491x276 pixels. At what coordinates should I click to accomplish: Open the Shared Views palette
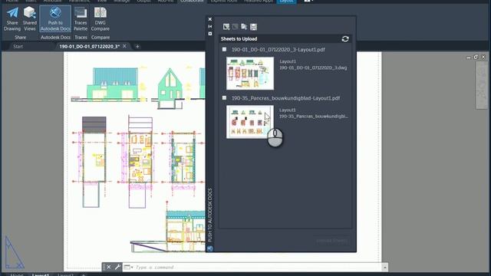[x=30, y=18]
